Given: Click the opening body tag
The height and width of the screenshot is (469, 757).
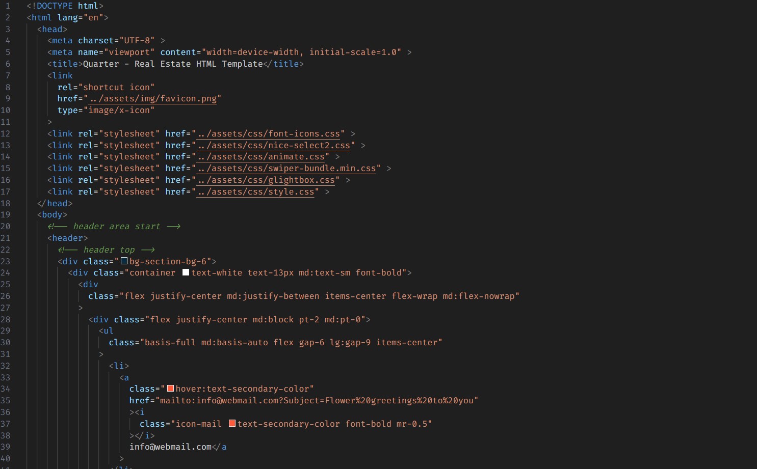Looking at the screenshot, I should (52, 215).
